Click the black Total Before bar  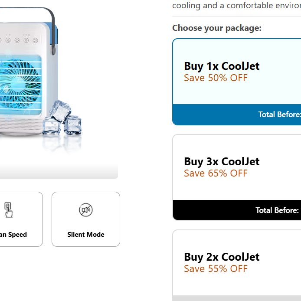[x=237, y=210]
